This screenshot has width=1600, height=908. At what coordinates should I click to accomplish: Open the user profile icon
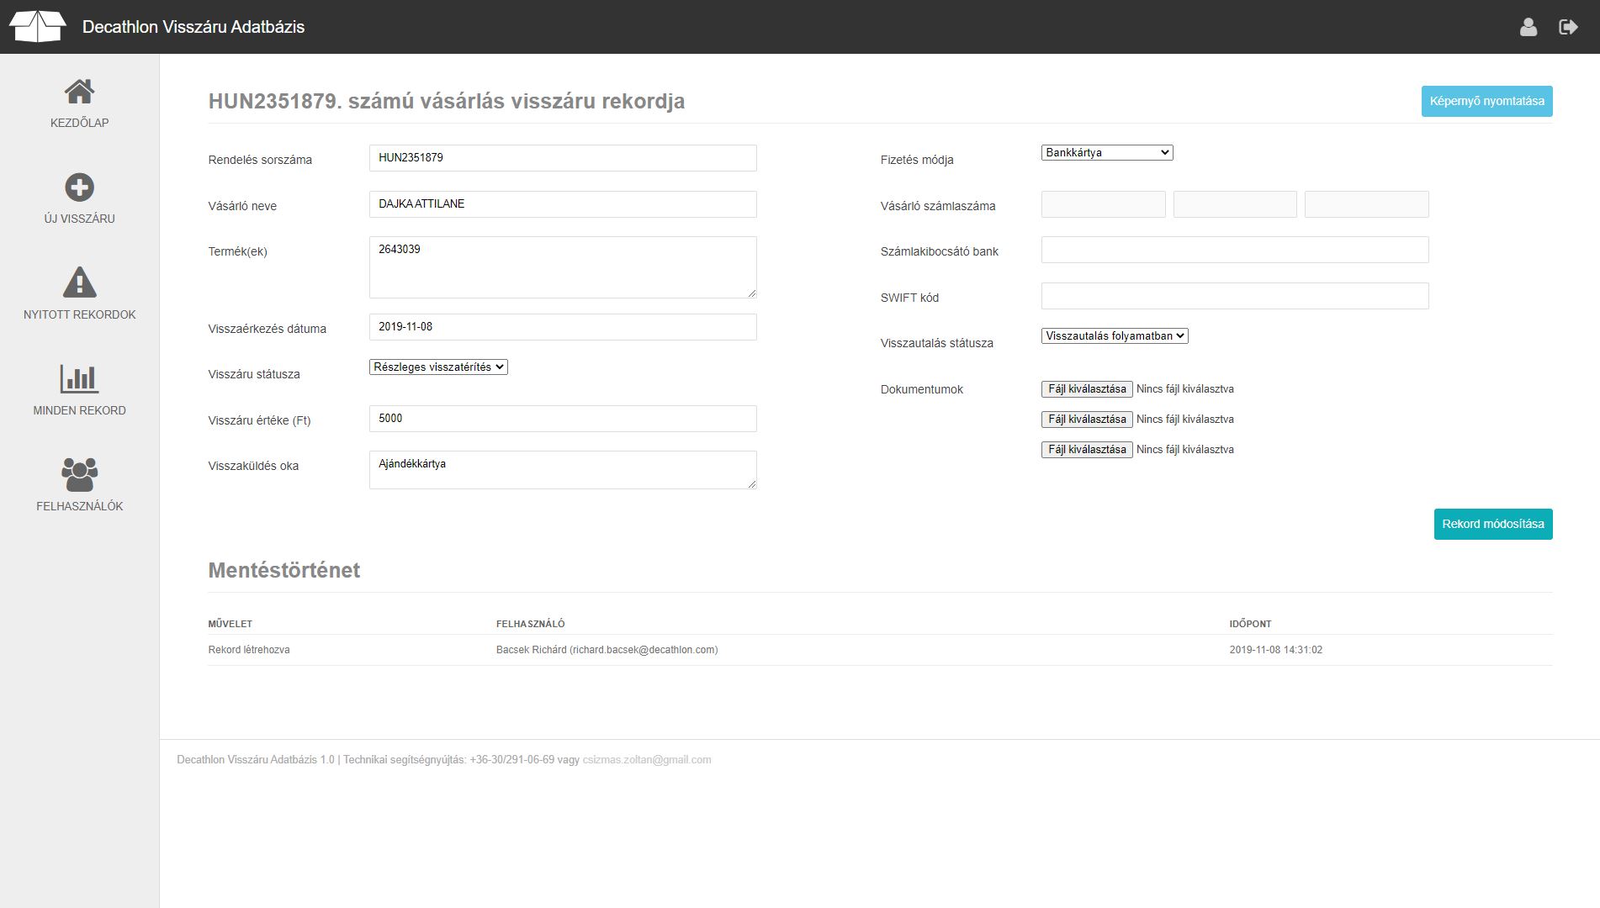(1528, 27)
